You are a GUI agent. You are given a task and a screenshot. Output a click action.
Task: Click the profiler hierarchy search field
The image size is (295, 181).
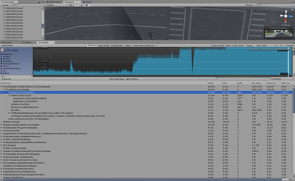pyautogui.click(x=242, y=79)
